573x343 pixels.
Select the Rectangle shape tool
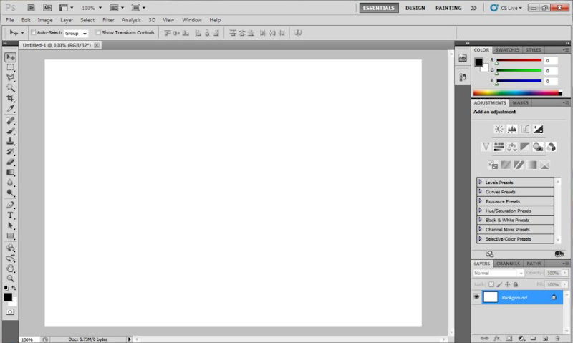(10, 236)
